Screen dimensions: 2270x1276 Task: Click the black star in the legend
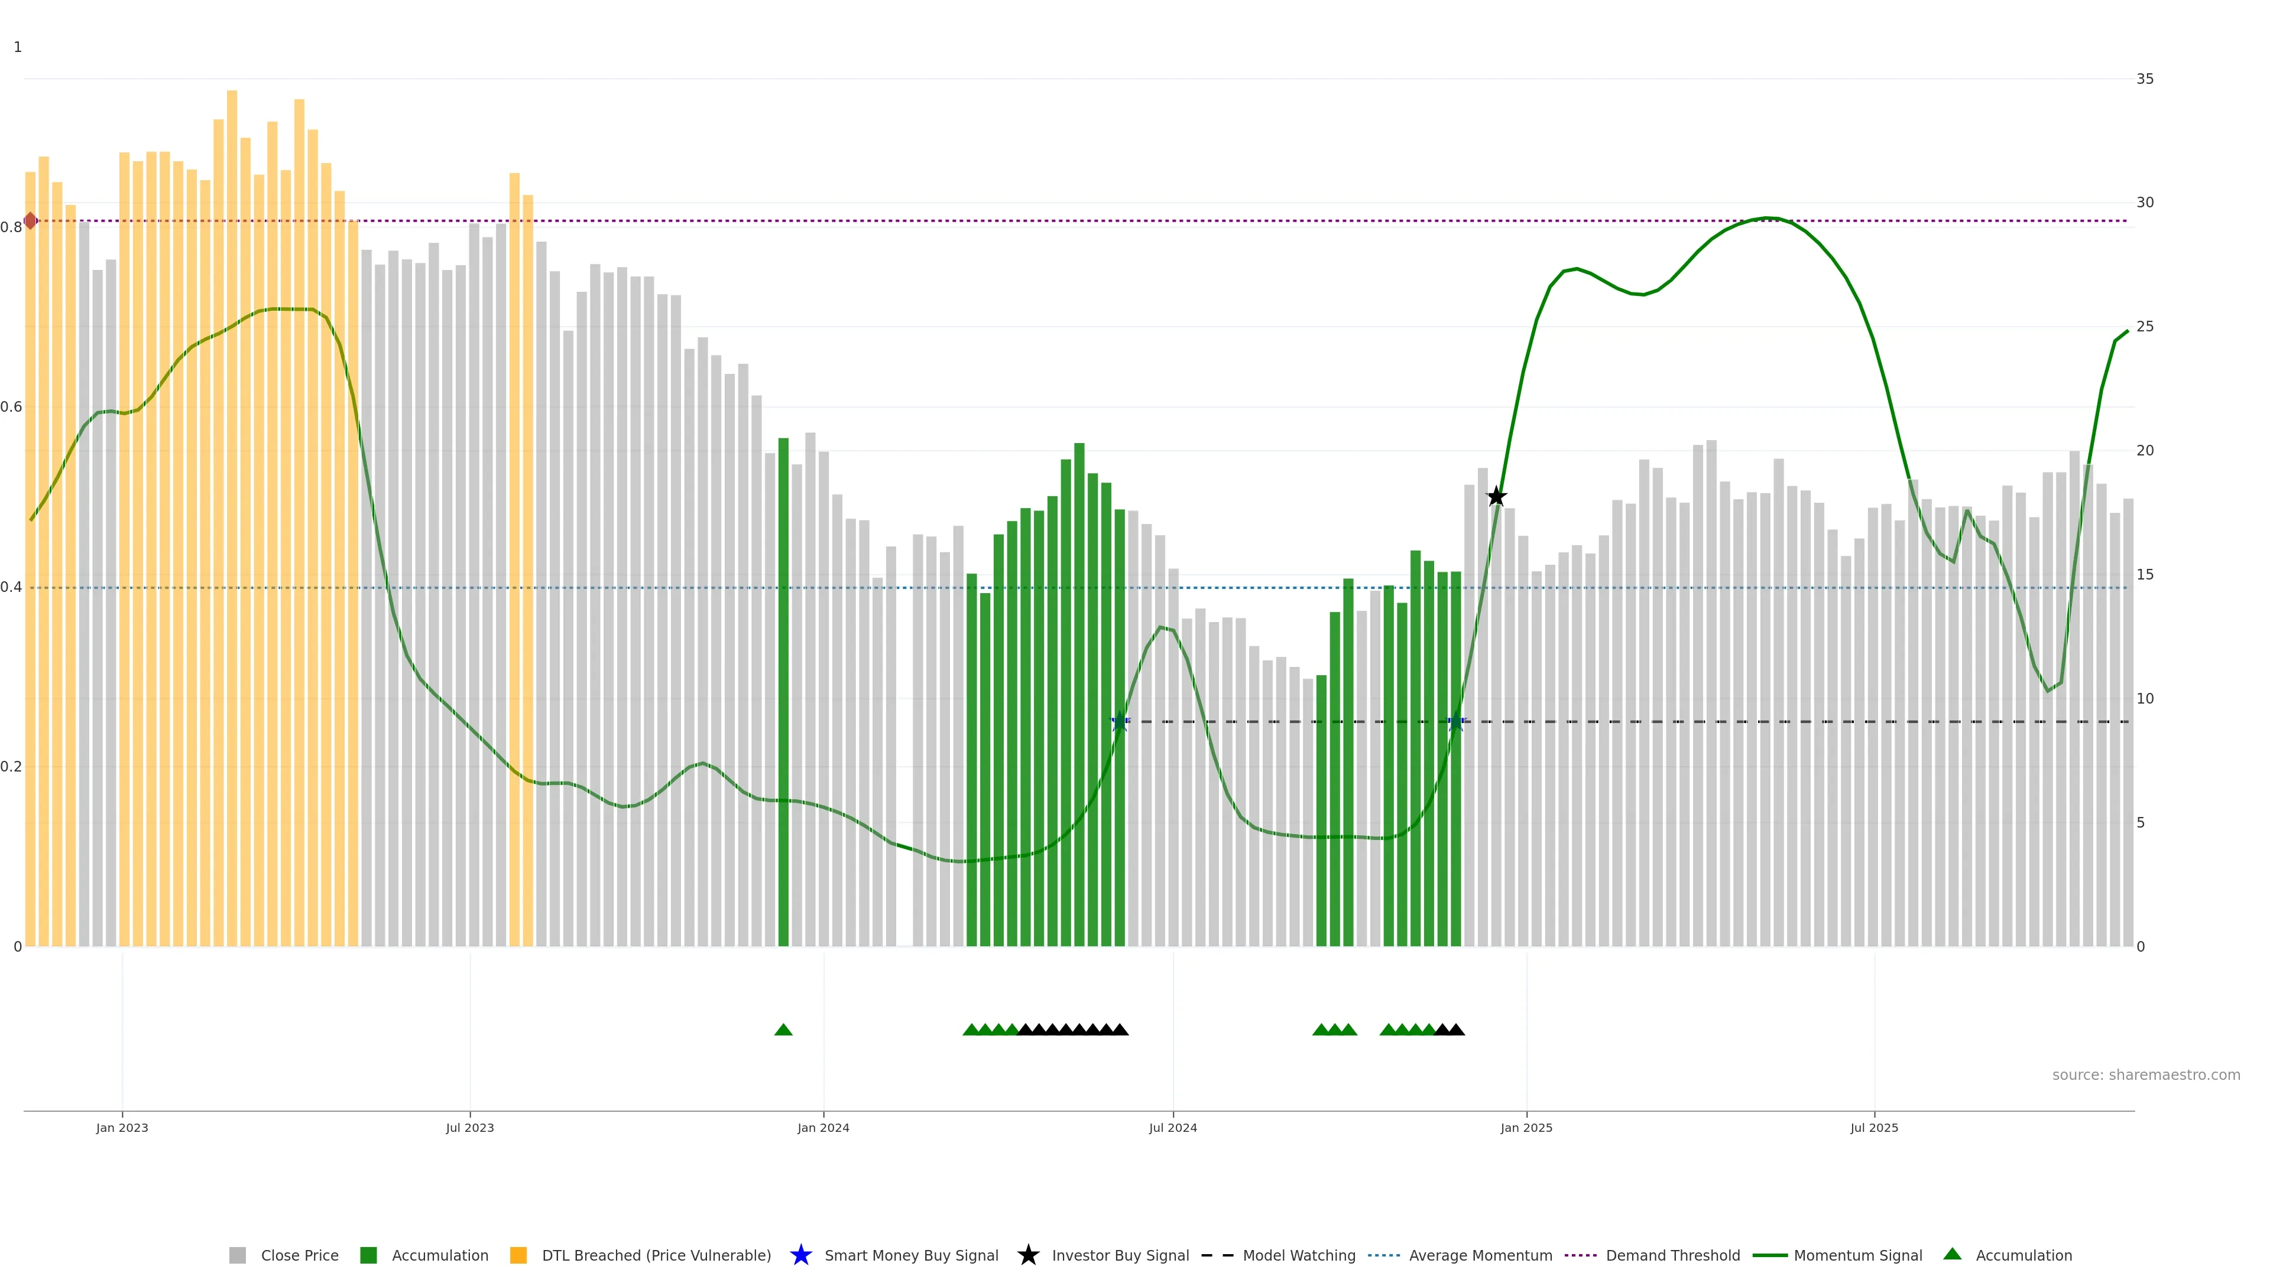click(1027, 1255)
